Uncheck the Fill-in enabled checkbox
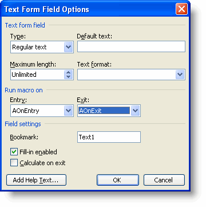 pyautogui.click(x=14, y=152)
